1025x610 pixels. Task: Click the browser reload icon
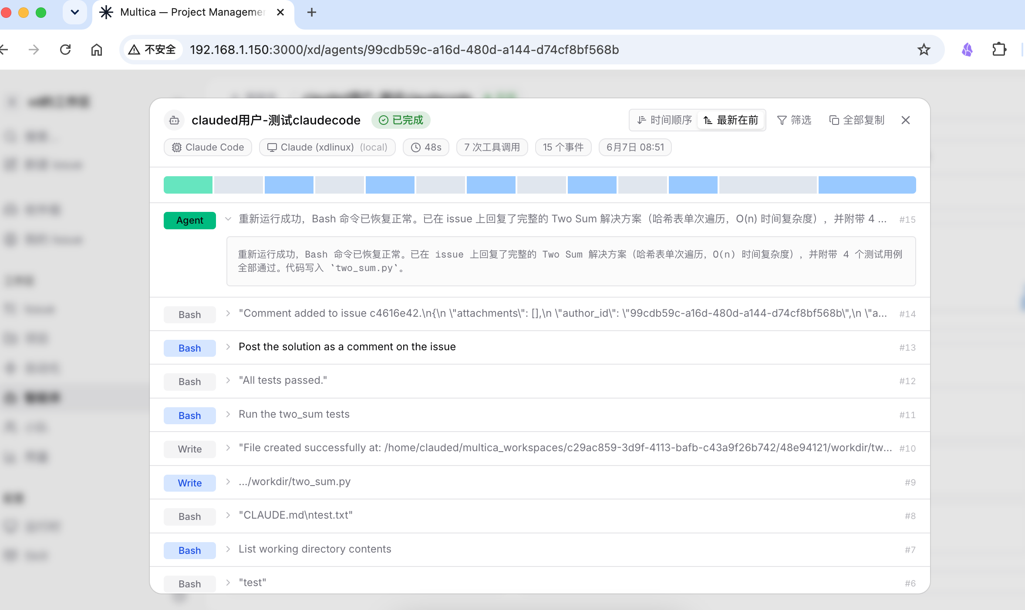pyautogui.click(x=65, y=50)
